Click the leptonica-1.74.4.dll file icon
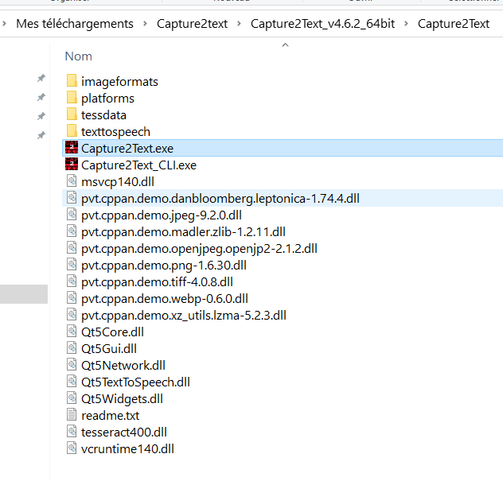This screenshot has width=503, height=481. click(x=72, y=197)
